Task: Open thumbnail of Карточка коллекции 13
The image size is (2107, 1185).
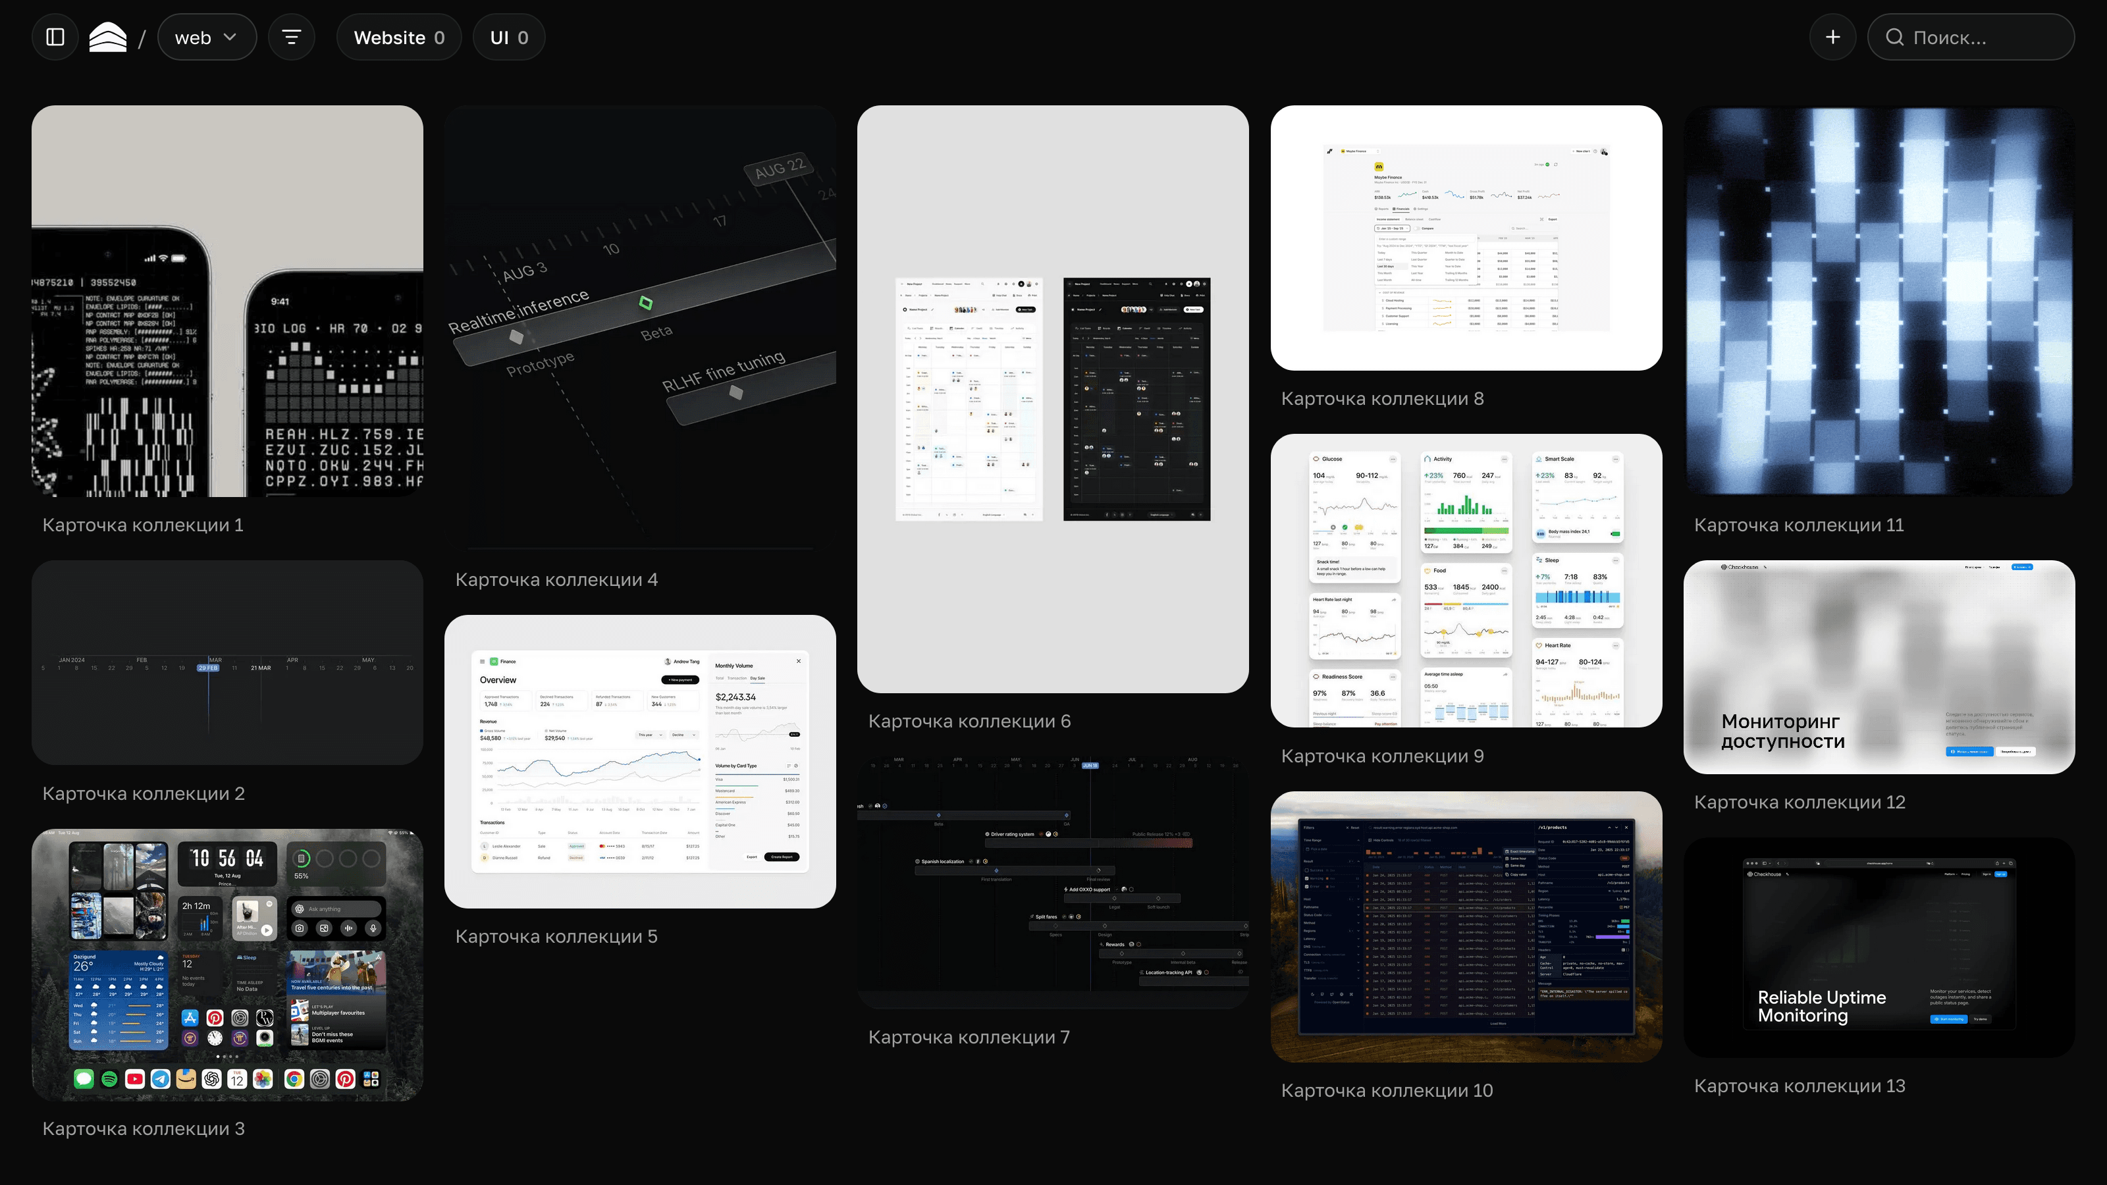Action: click(x=1880, y=947)
